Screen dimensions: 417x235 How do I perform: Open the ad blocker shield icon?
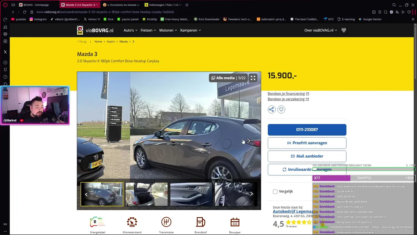[x=392, y=12]
